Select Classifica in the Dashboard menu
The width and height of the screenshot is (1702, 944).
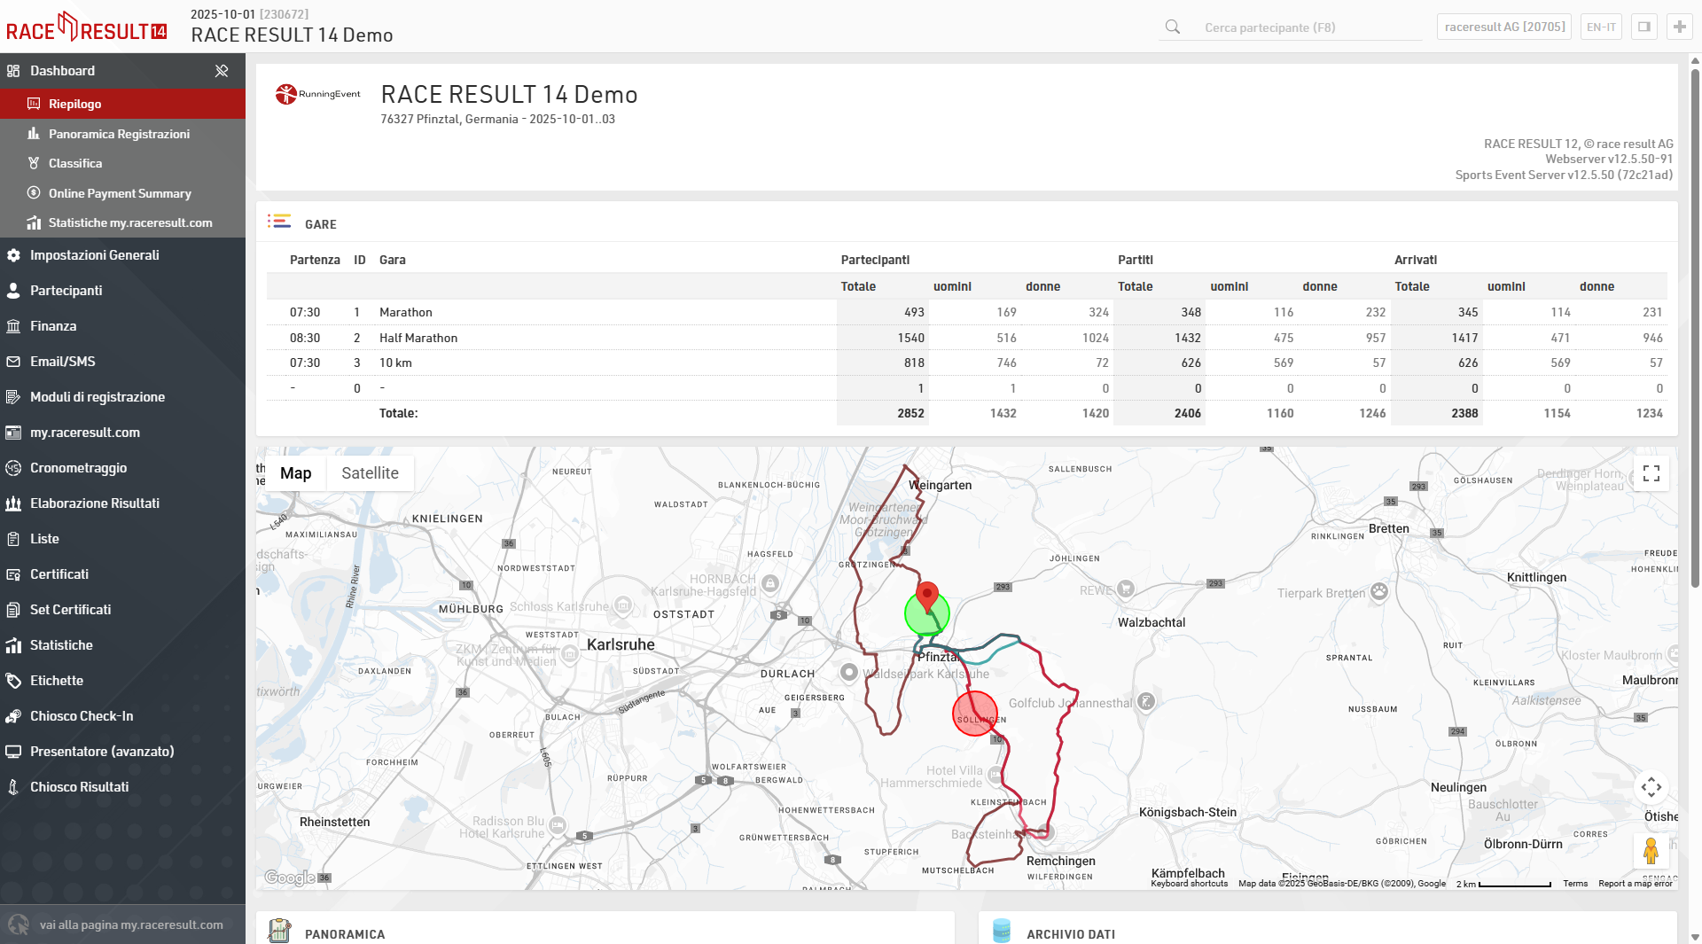click(x=75, y=163)
